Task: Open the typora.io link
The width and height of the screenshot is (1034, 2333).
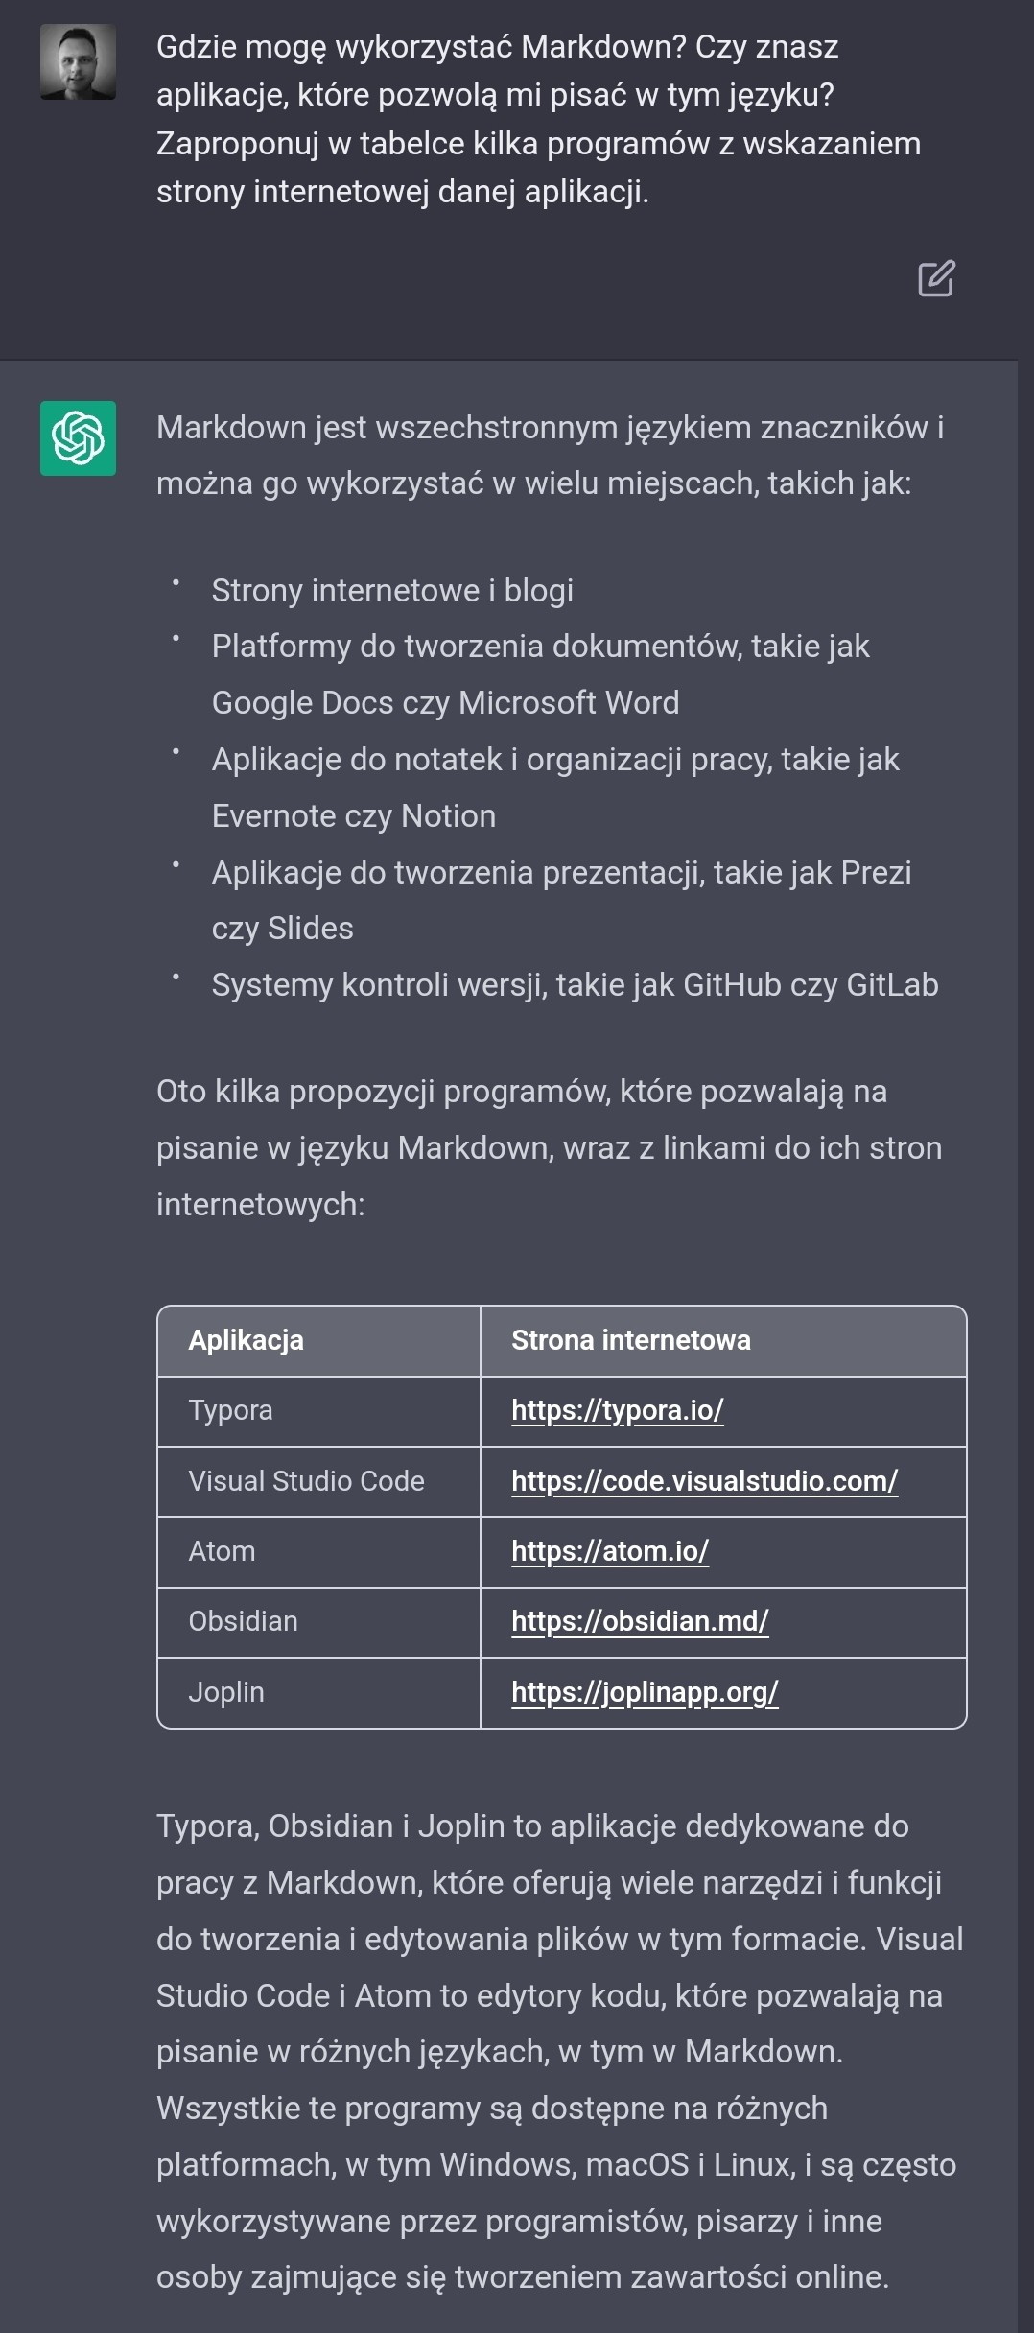Action: [617, 1410]
